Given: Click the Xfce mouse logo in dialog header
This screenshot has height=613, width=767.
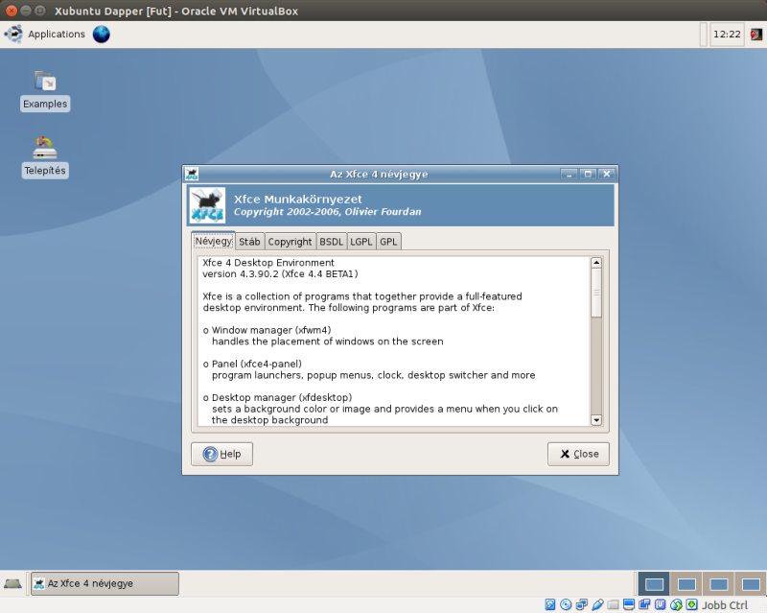Looking at the screenshot, I should (207, 205).
